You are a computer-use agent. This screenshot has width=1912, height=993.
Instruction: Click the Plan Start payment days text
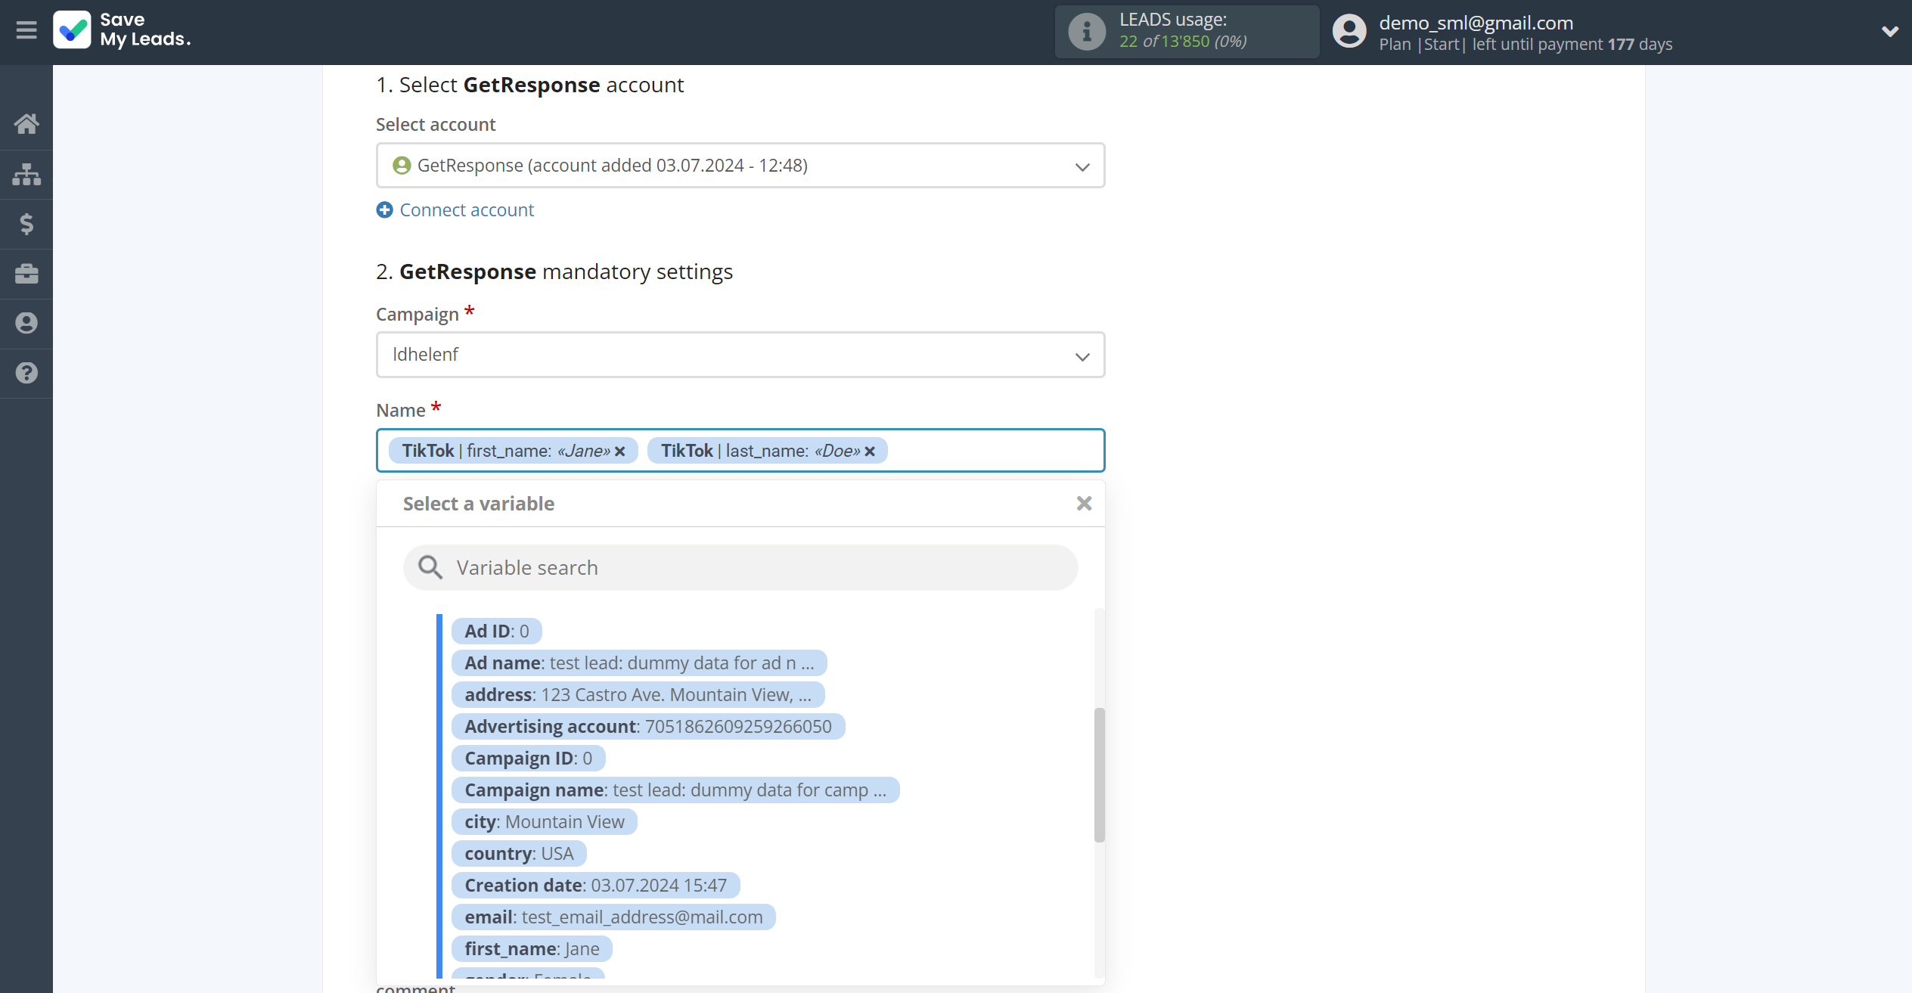point(1526,45)
